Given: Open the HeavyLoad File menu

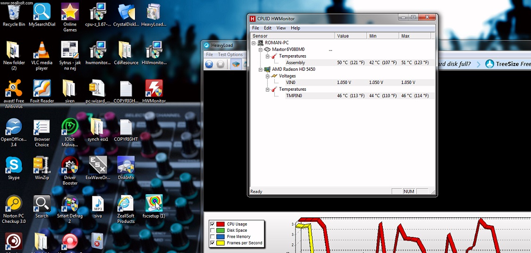Looking at the screenshot, I should [210, 55].
